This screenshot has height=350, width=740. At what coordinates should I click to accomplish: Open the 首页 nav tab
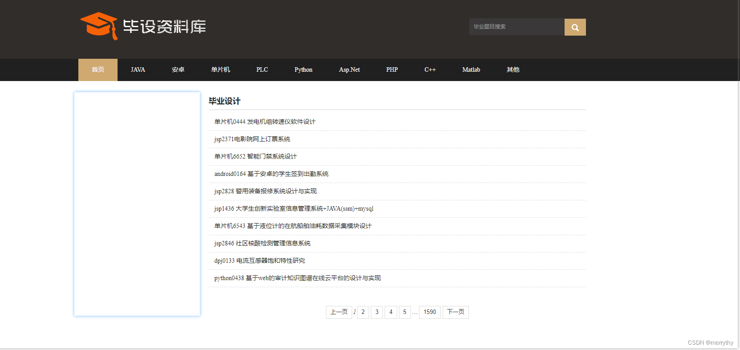click(98, 70)
